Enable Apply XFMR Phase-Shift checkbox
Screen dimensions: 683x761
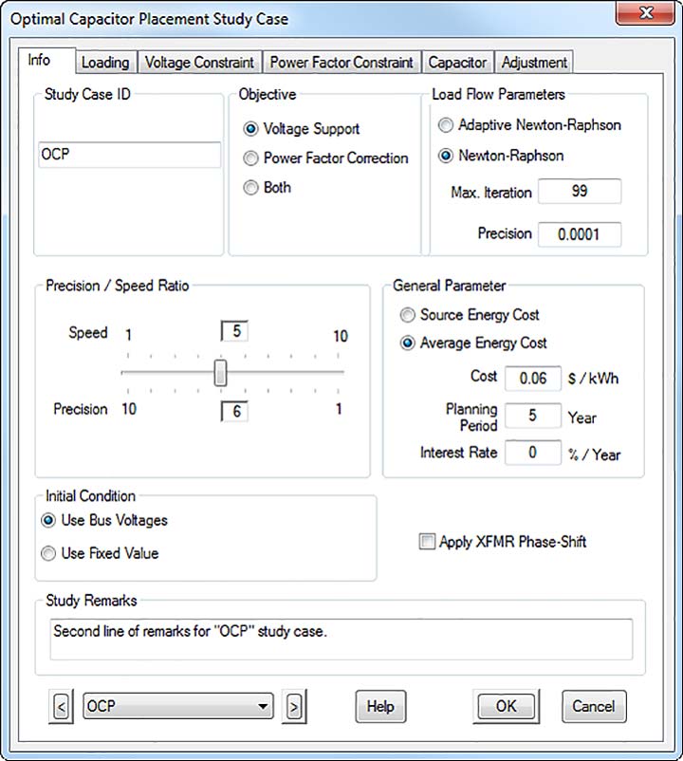426,542
